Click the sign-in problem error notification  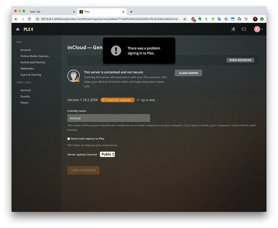(139, 51)
